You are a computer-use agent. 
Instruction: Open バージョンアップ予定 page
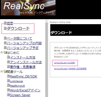pyautogui.click(x=23, y=48)
